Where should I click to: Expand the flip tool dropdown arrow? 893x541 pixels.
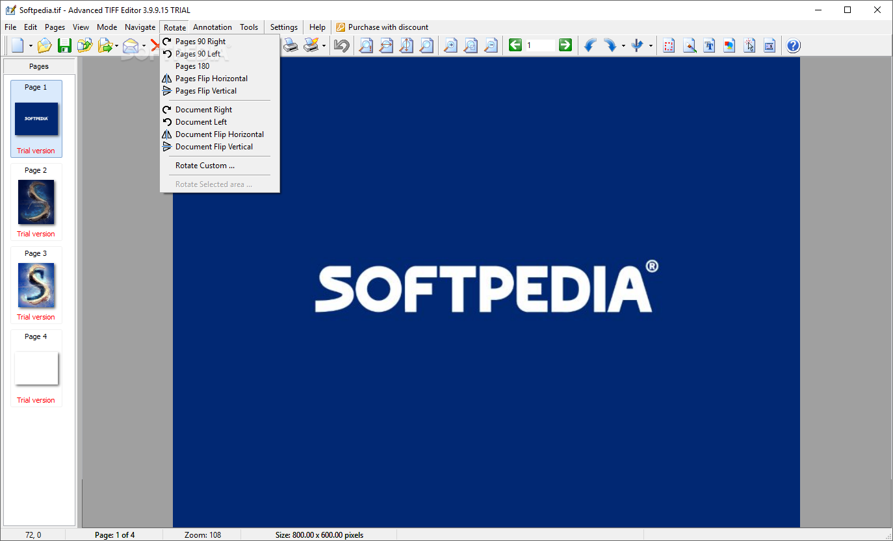click(650, 46)
